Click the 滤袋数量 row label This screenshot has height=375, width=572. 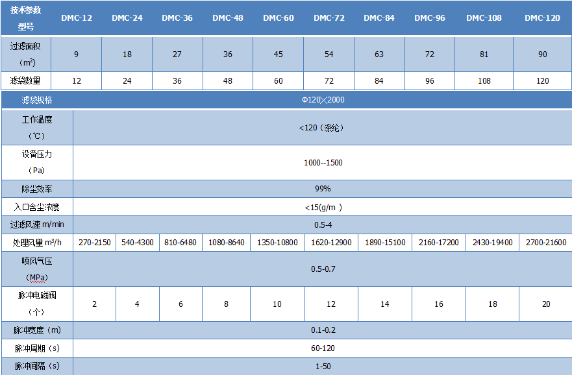tap(25, 81)
